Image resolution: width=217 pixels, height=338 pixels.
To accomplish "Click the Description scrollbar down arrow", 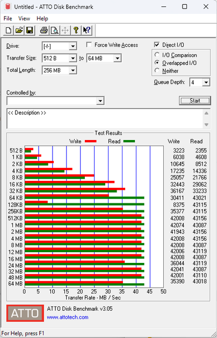I will [206, 124].
